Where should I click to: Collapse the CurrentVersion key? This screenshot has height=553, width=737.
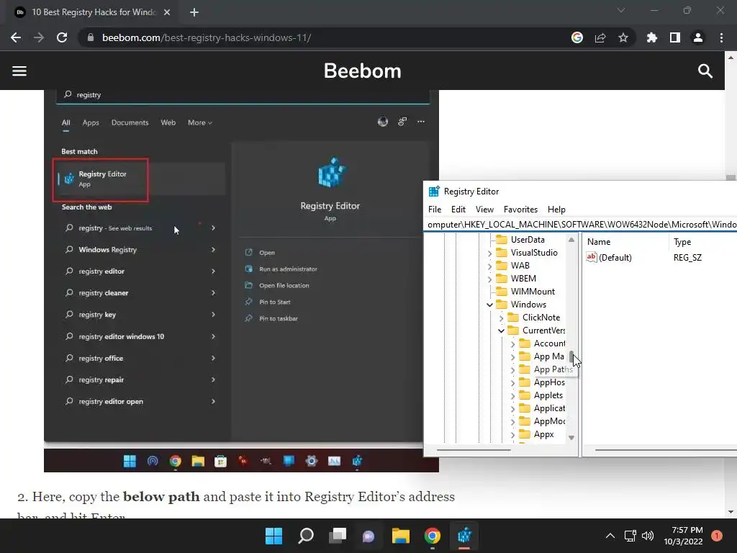click(501, 331)
